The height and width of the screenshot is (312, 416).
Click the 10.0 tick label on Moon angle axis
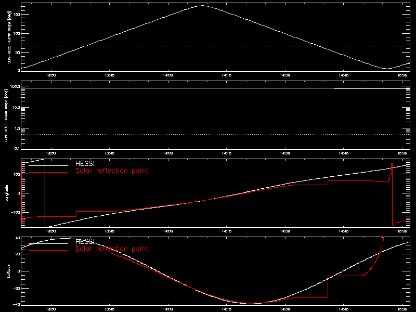click(16, 108)
